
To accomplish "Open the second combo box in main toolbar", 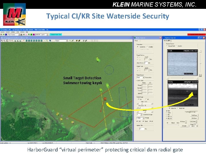I will (x=47, y=35).
